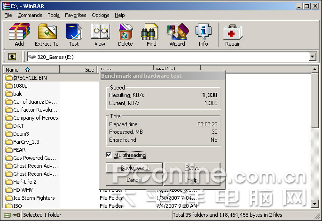Click the Doom3 folder icon
The height and width of the screenshot is (221, 322).
click(9, 134)
